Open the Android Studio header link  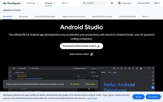click(x=144, y=3)
